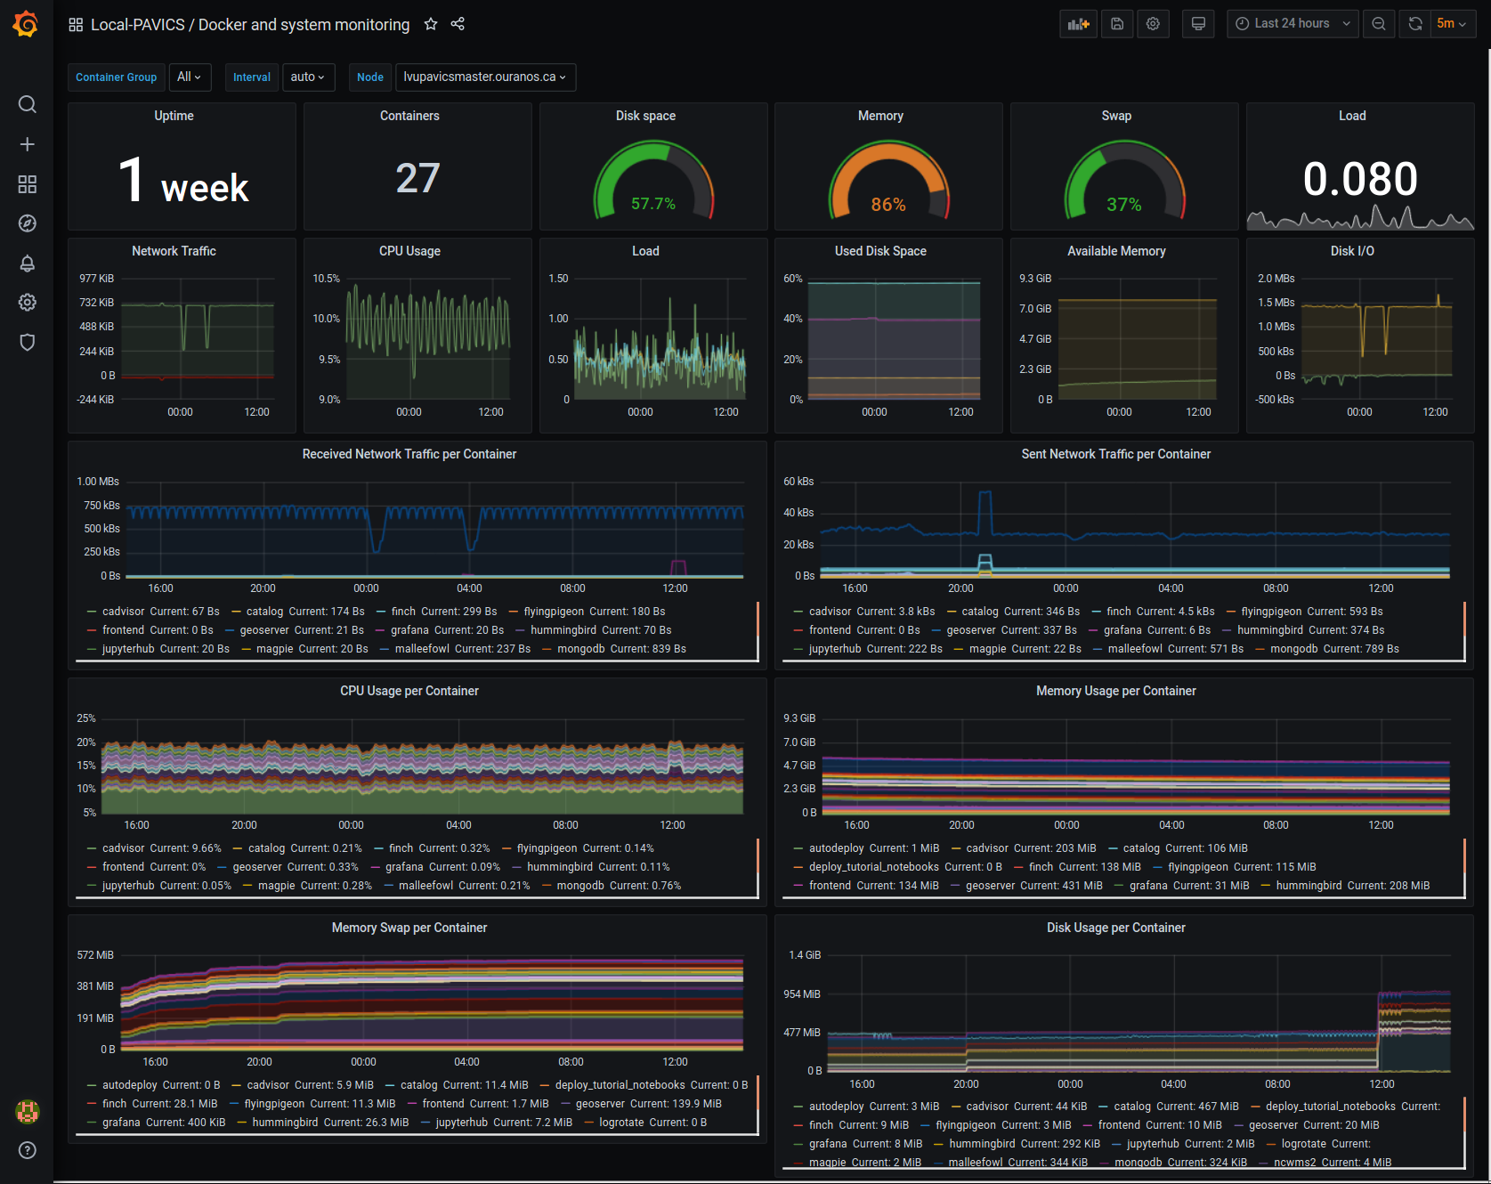This screenshot has height=1184, width=1491.
Task: Open the dashboard search magnifier icon
Action: tap(27, 104)
